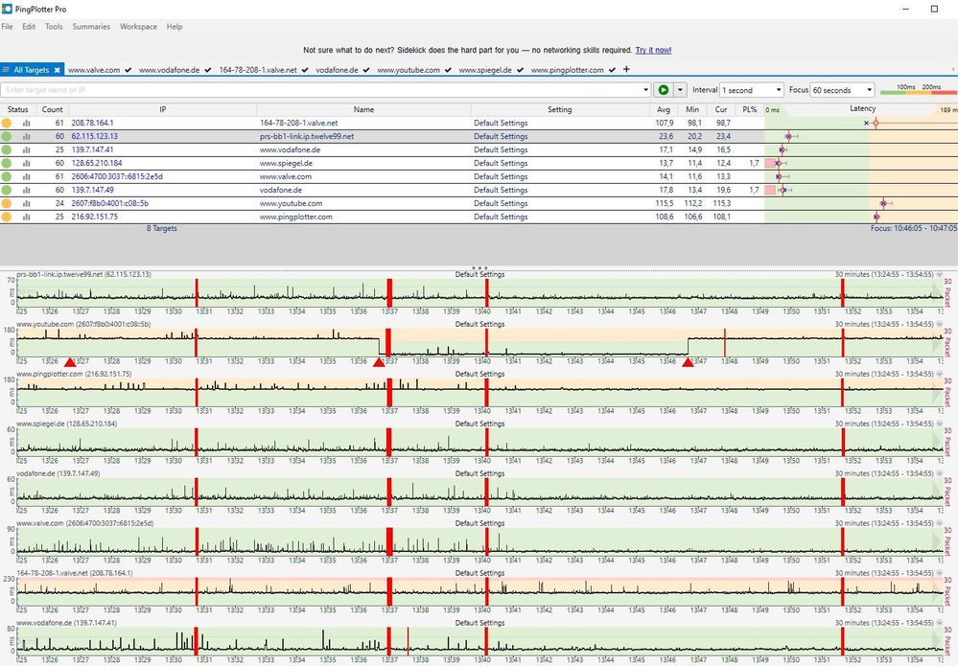958x666 pixels.
Task: Open the Focus dropdown showing 60 seconds
Action: (843, 90)
